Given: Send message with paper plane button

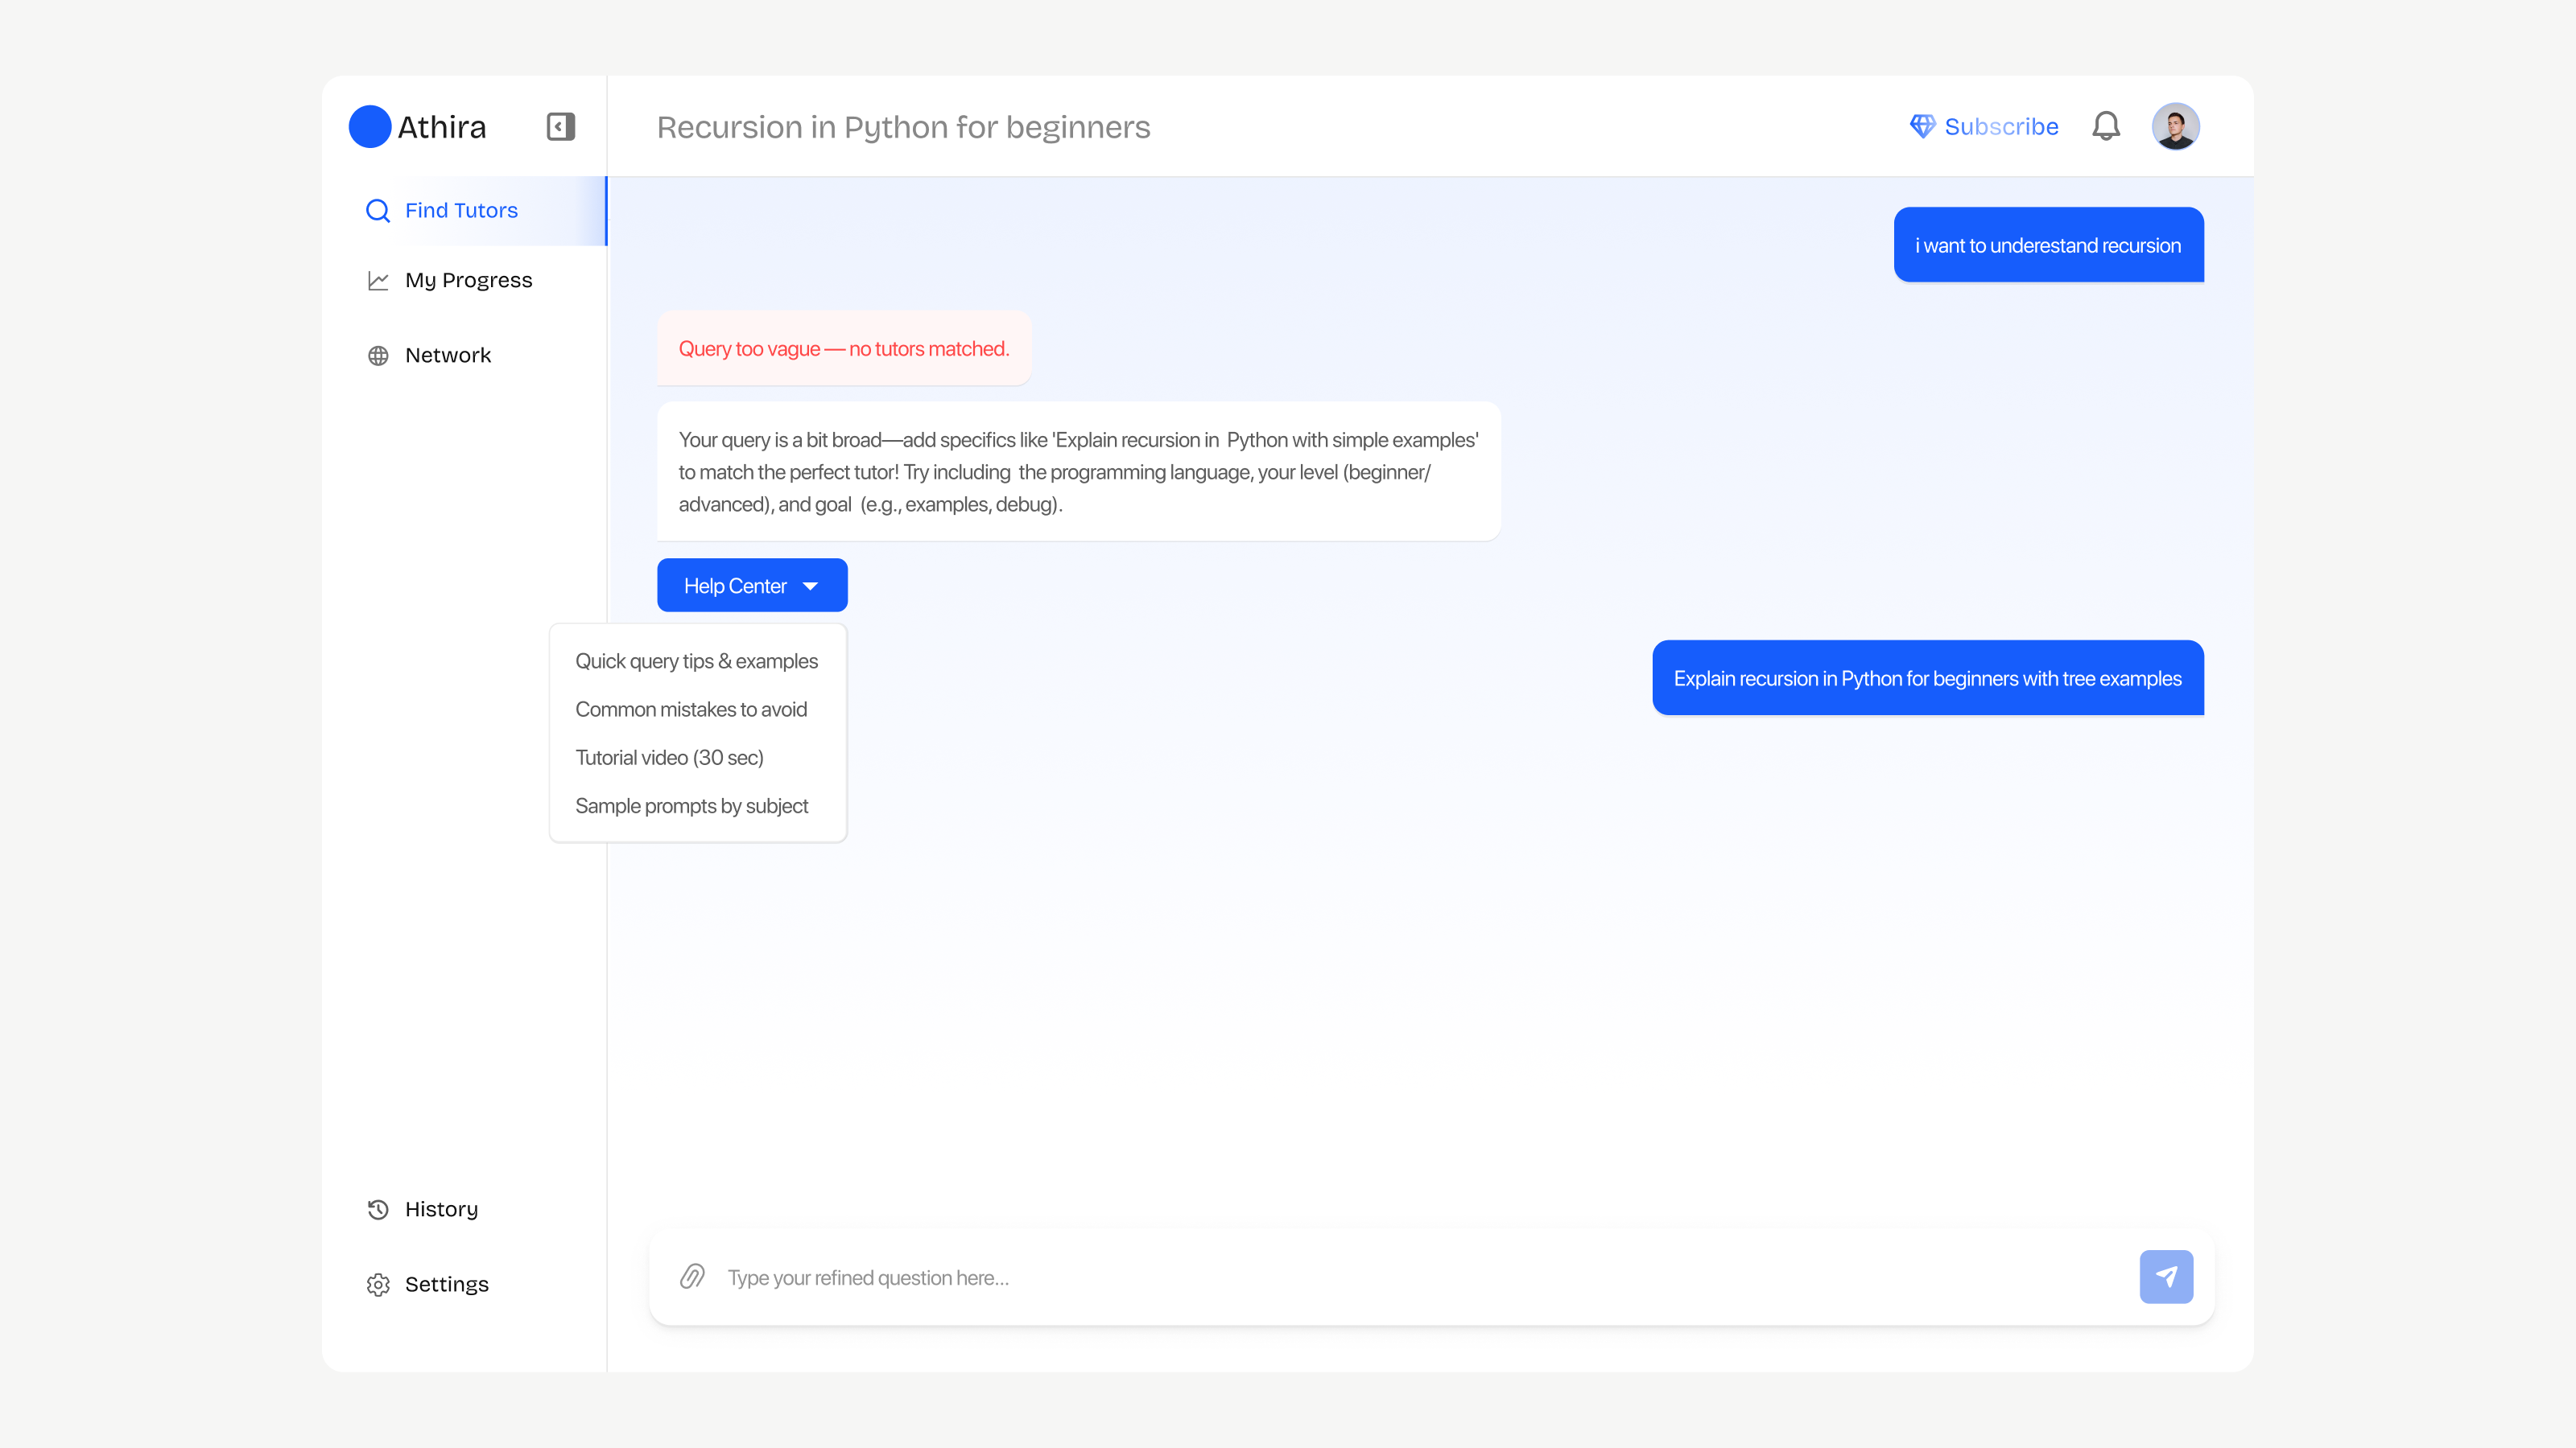Looking at the screenshot, I should [x=2165, y=1276].
